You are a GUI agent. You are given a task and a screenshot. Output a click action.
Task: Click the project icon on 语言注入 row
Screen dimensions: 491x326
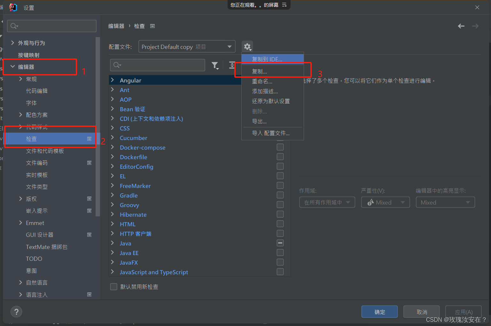(90, 295)
